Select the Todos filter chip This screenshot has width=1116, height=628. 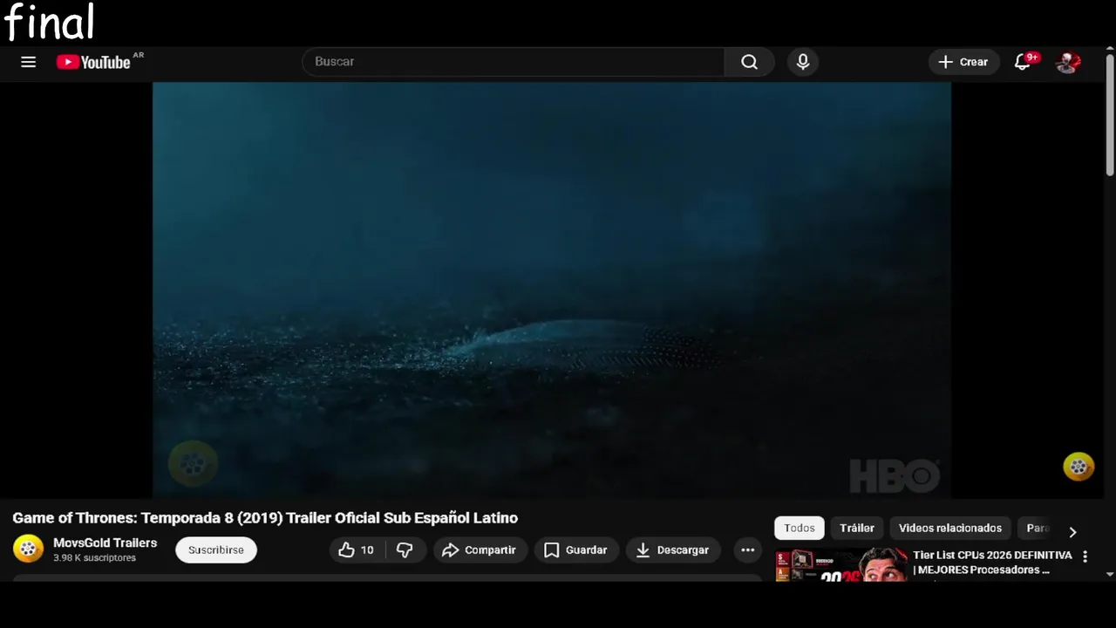tap(800, 528)
